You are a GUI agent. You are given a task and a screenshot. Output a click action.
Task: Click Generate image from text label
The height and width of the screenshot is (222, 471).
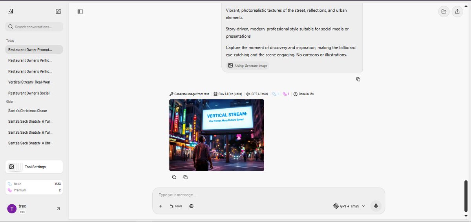pos(189,94)
